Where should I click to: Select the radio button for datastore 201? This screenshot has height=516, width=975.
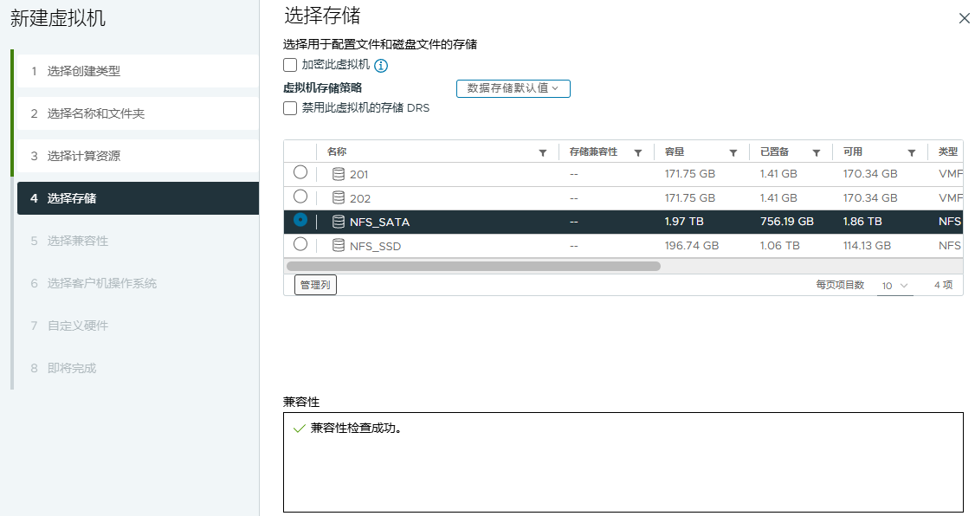(x=300, y=172)
